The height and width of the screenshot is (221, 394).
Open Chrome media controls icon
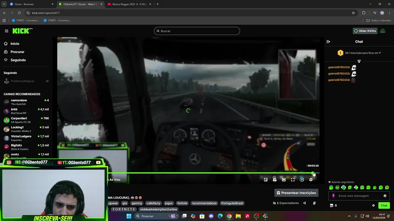(x=375, y=13)
